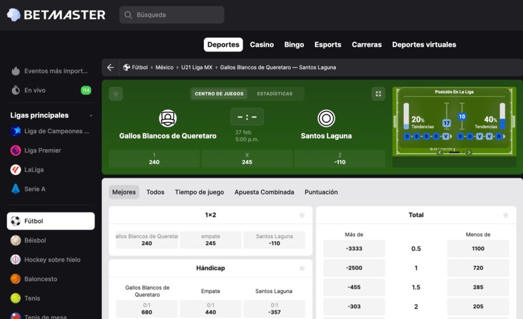The height and width of the screenshot is (319, 523).
Task: Click the back arrow in breadcrumb bar
Action: coord(110,67)
